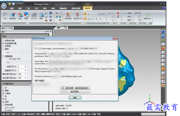
Task: Click the brown patch icon in 平滑 group
Action: click(60, 20)
